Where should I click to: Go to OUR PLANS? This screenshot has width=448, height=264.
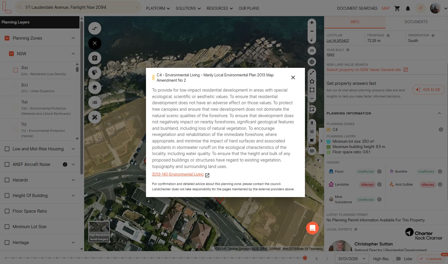pos(249,9)
